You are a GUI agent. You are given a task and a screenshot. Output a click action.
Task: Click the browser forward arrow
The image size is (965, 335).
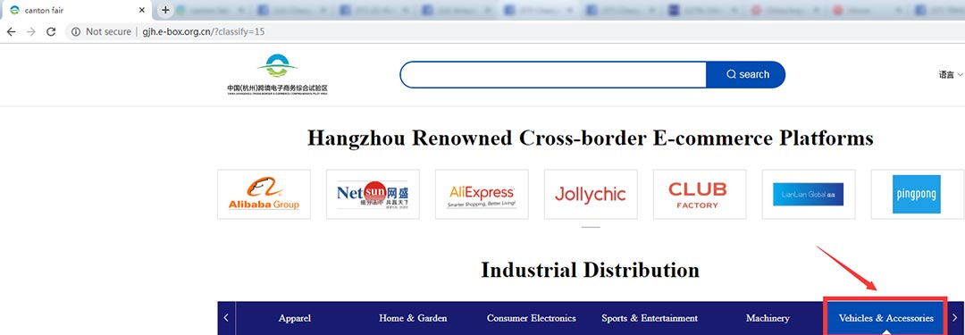tap(30, 31)
